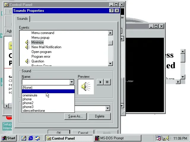The width and height of the screenshot is (190, 142).
Task: Click the Task Scheduler tray icon
Action: coord(158,138)
